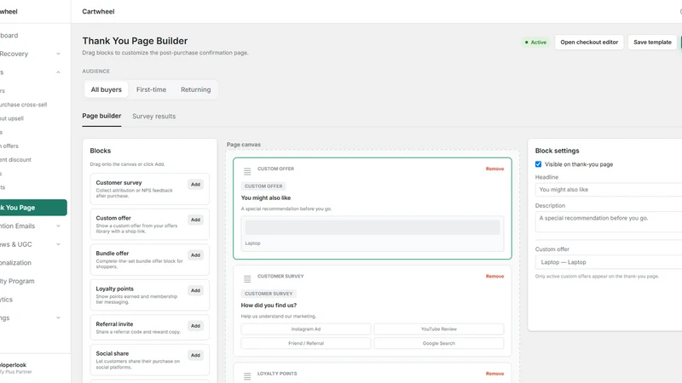Click 'How did you find us?' heading
This screenshot has width=682, height=383.
tap(269, 306)
